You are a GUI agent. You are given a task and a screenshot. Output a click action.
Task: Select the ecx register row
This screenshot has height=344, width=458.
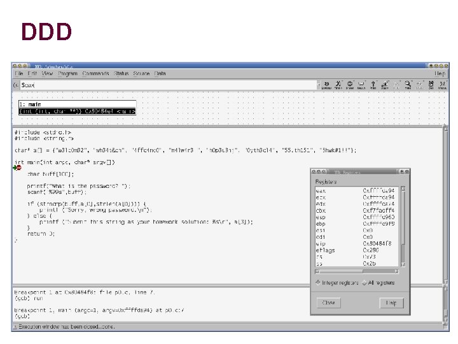[357, 197]
